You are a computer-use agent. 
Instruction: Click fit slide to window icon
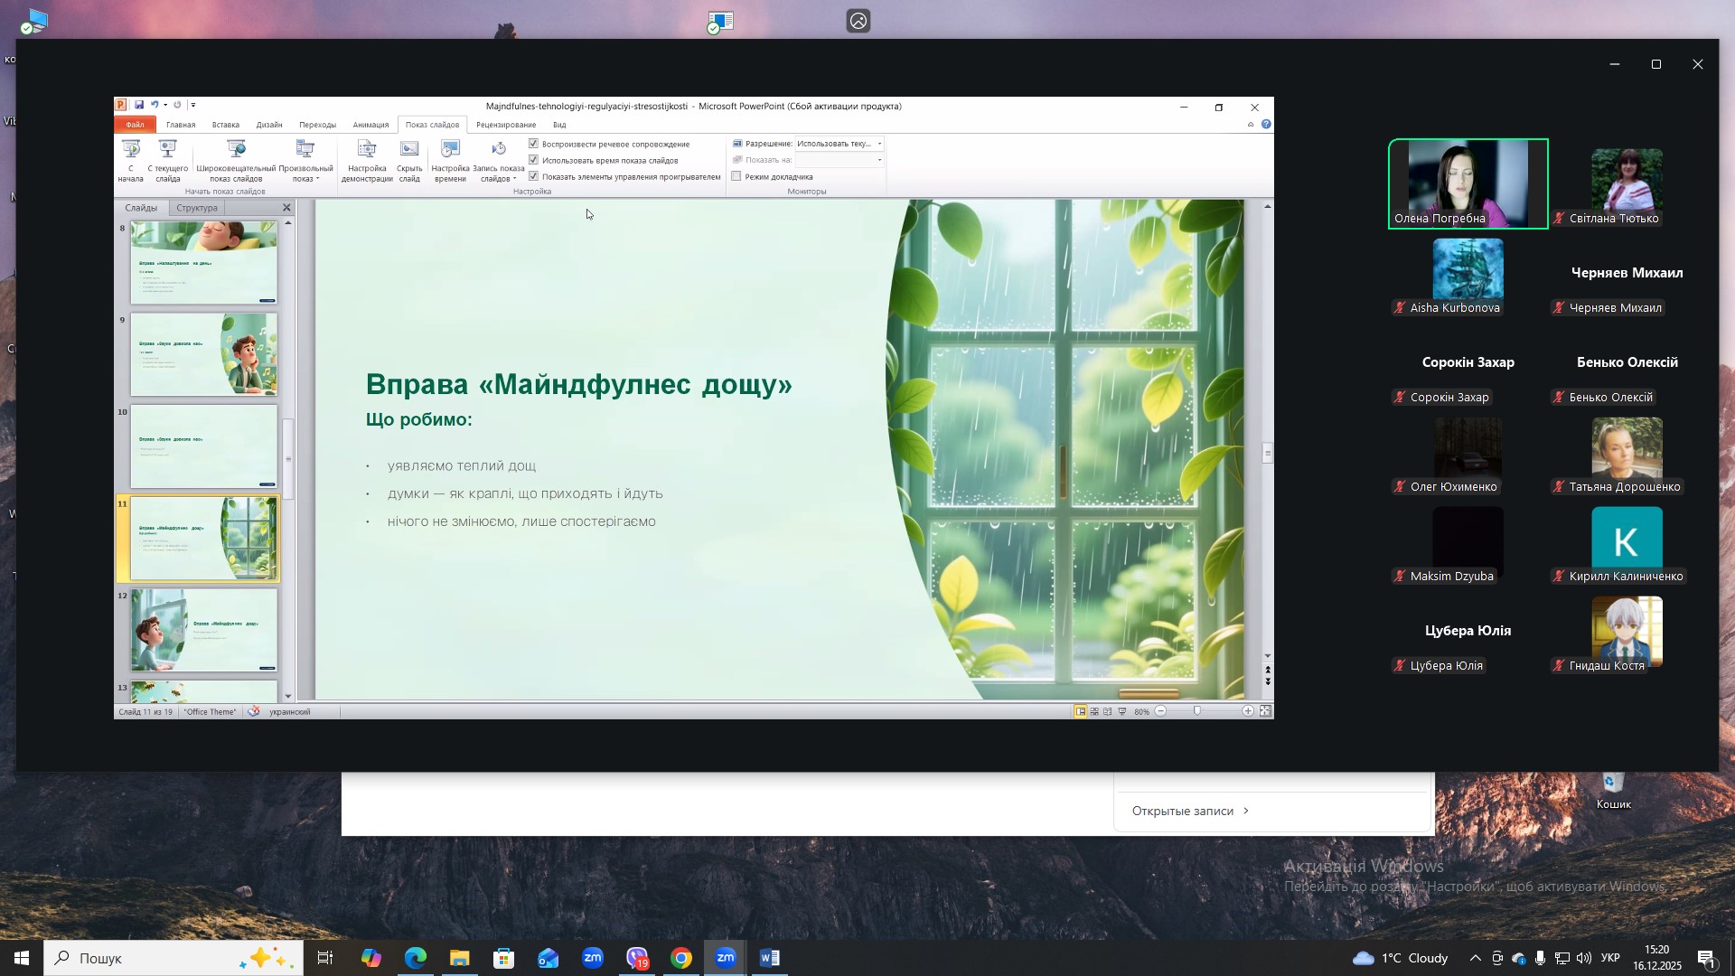1265,712
